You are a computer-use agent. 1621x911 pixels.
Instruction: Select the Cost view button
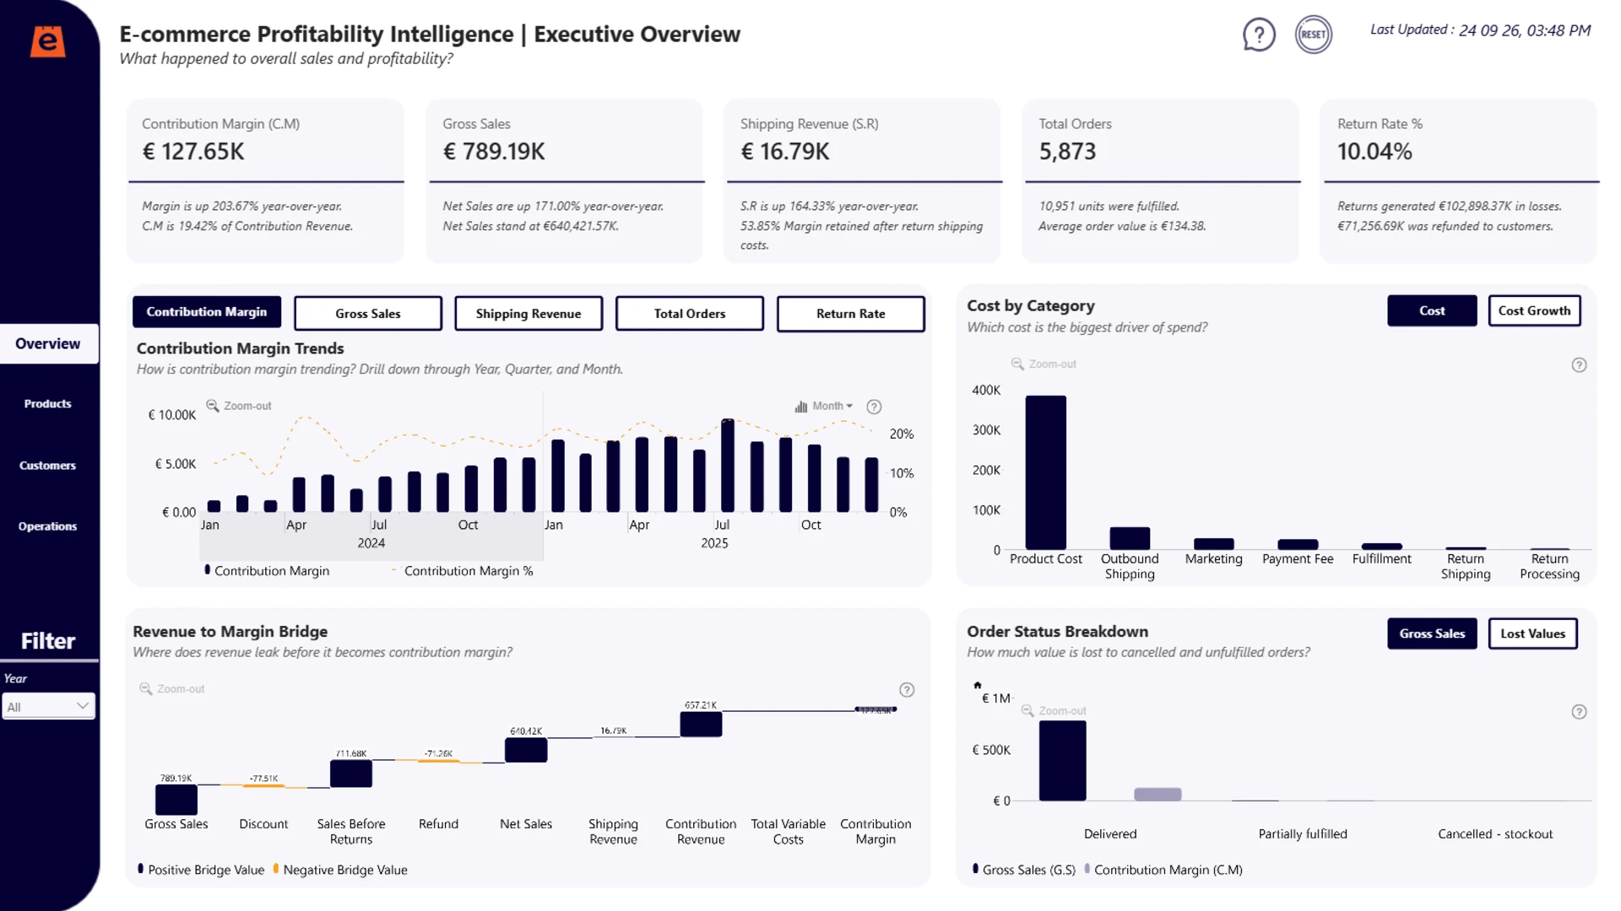click(x=1432, y=310)
